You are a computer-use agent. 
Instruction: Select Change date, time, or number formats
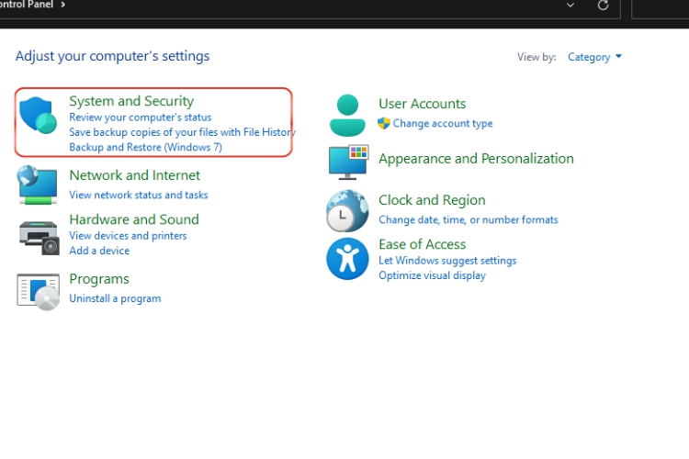(x=468, y=220)
